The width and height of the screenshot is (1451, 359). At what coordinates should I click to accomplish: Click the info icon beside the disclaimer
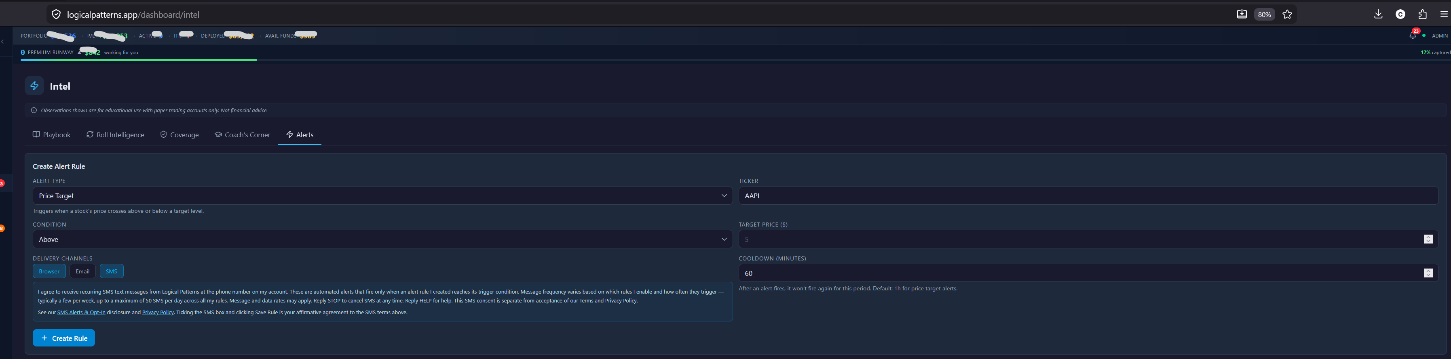pos(34,110)
